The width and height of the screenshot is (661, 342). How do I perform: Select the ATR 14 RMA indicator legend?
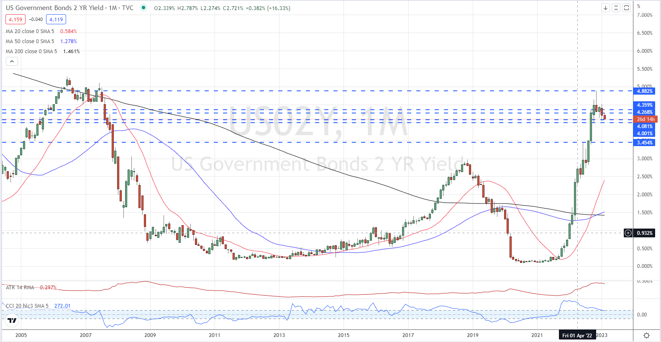click(x=20, y=287)
